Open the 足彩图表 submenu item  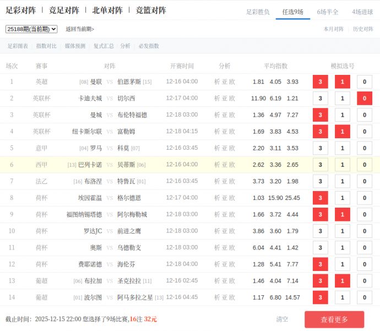coord(18,46)
